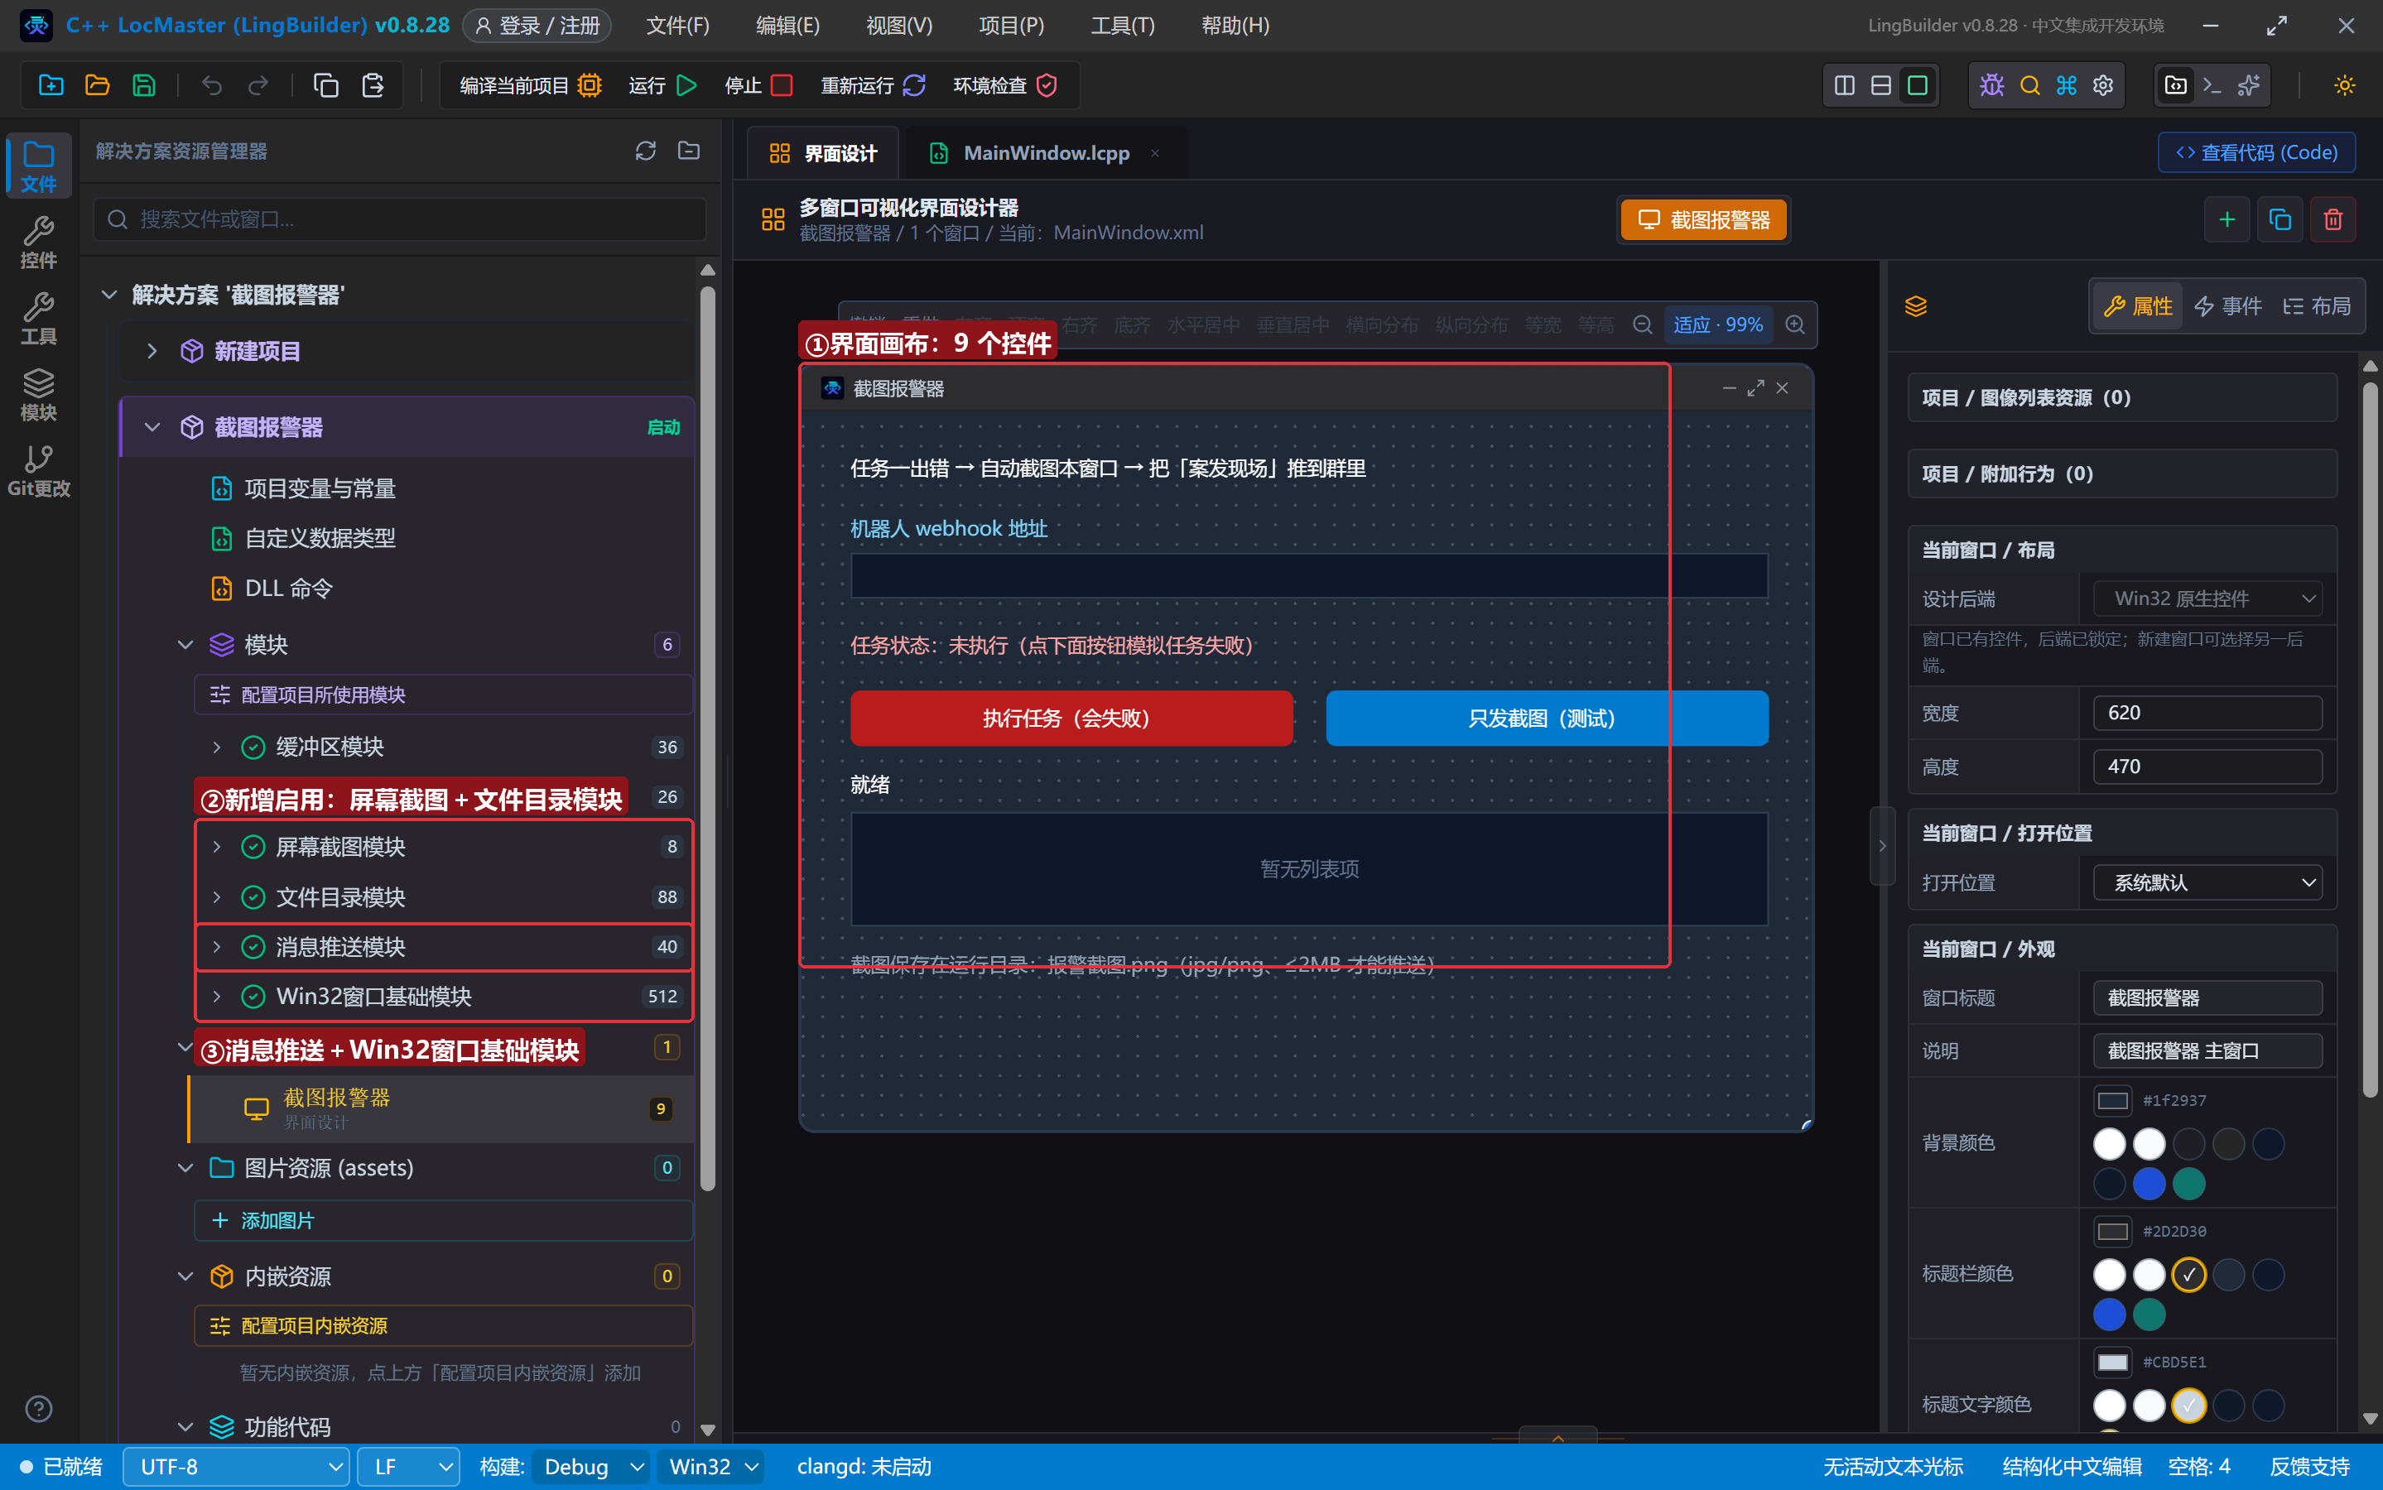2383x1490 pixels.
Task: Open the settings gear icon
Action: (2103, 84)
